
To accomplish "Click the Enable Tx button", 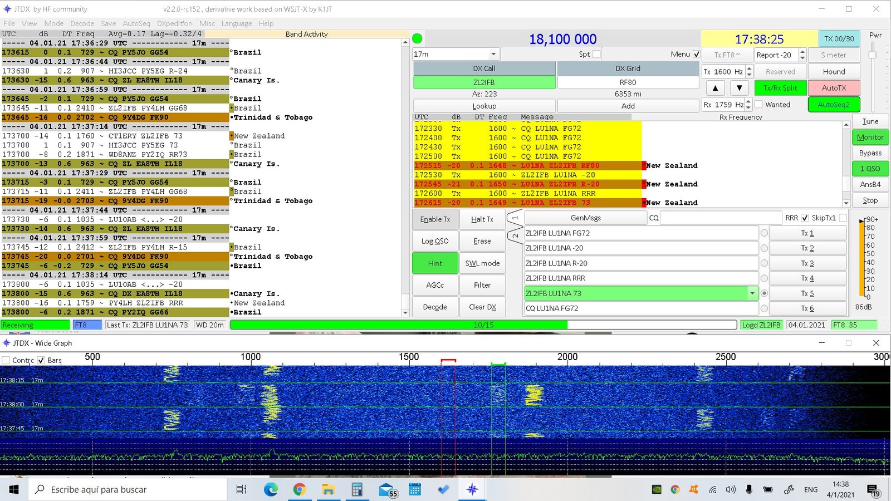I will (x=435, y=219).
